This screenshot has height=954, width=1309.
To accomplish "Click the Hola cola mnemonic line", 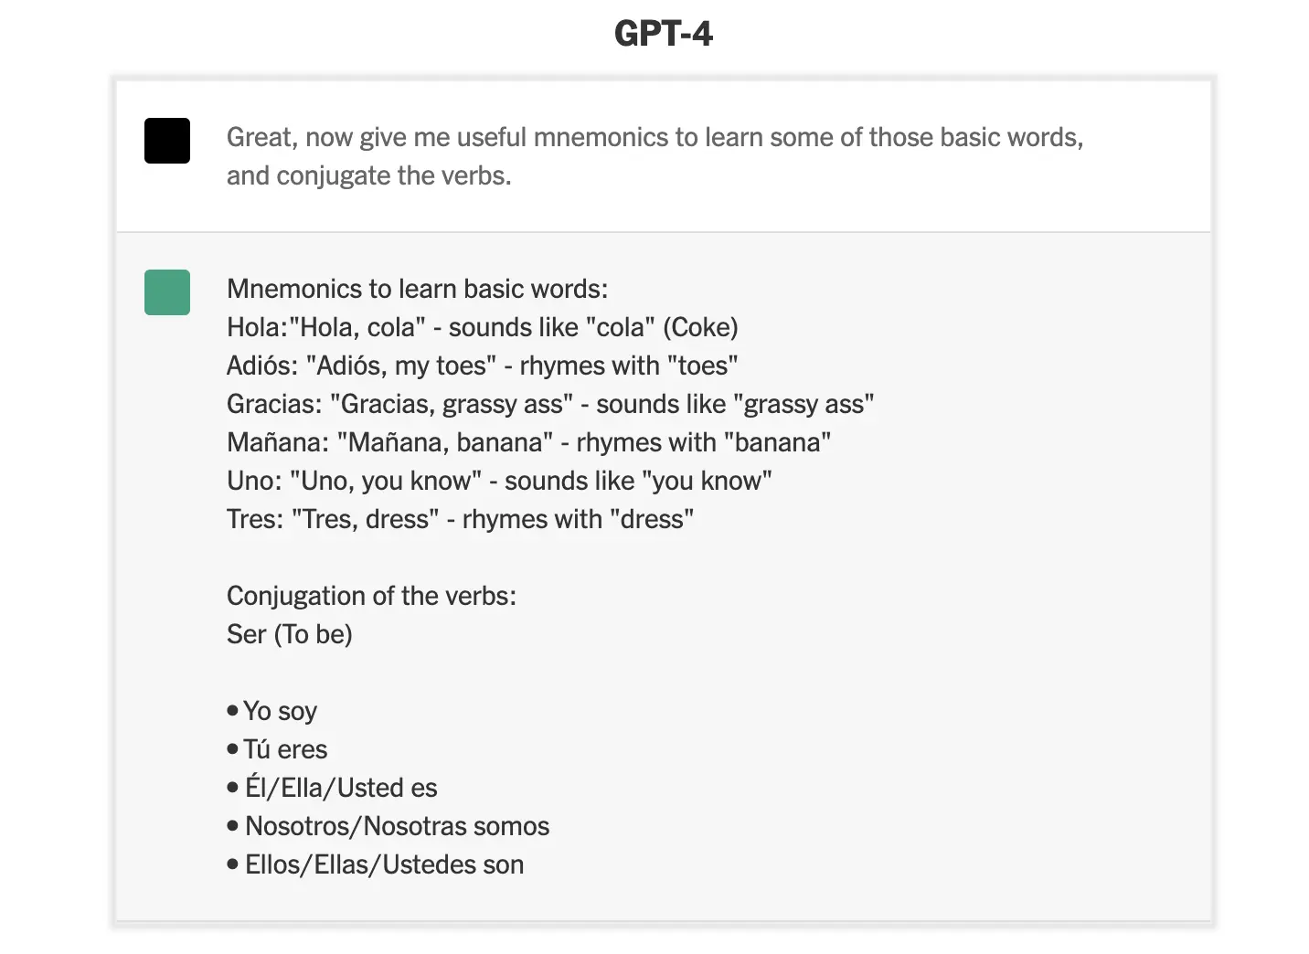I will [x=483, y=327].
